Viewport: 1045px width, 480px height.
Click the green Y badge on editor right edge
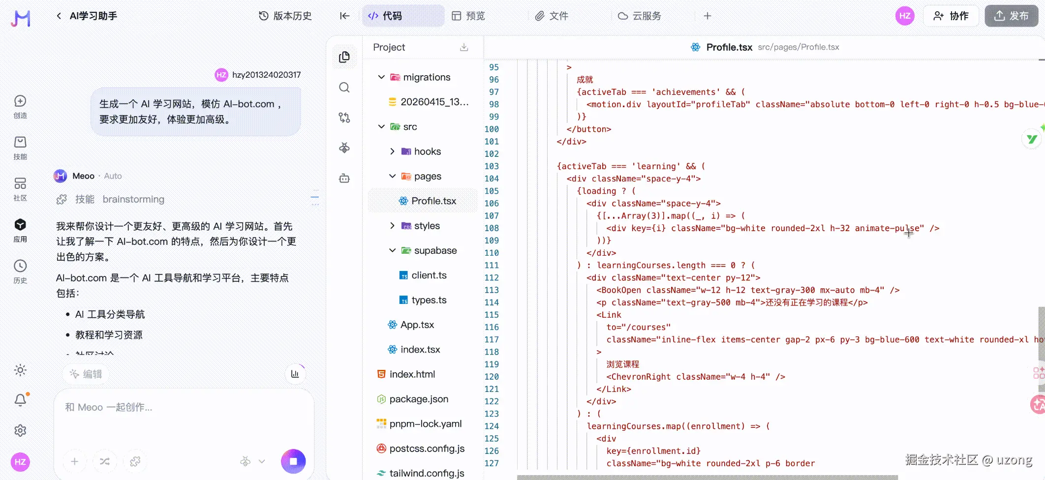(x=1031, y=140)
